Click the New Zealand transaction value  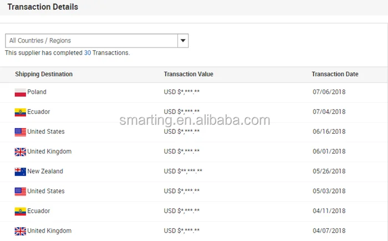point(183,171)
